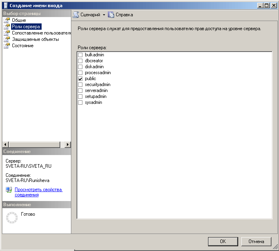Click the Состояние page icon
Screen dimensions: 279x251
coord(6,46)
